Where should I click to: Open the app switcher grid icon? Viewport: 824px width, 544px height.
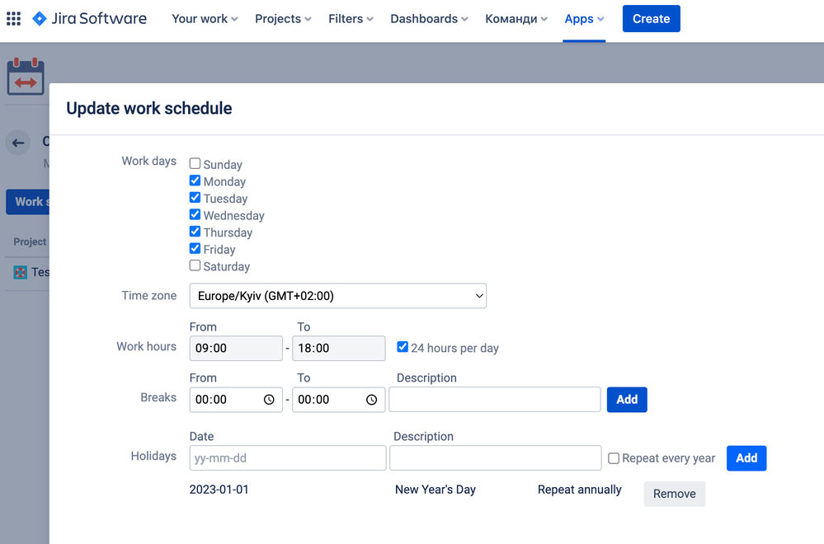14,19
